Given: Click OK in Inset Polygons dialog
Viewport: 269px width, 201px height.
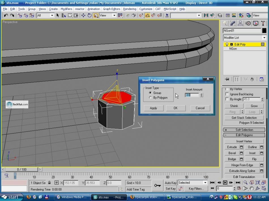Looking at the screenshot, I should (x=176, y=108).
